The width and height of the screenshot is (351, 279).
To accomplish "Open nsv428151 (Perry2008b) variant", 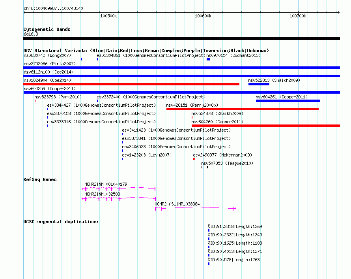I will tap(192, 105).
